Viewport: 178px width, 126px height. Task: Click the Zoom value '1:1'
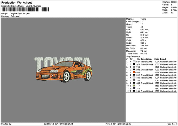click(x=172, y=13)
